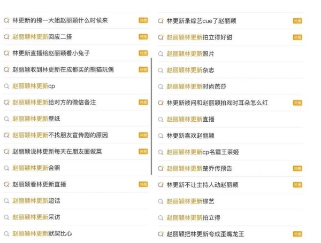The height and width of the screenshot is (243, 321).
Task: Select suggestion 林更新直播给赵丽颖看小兔子
Action: point(76,53)
